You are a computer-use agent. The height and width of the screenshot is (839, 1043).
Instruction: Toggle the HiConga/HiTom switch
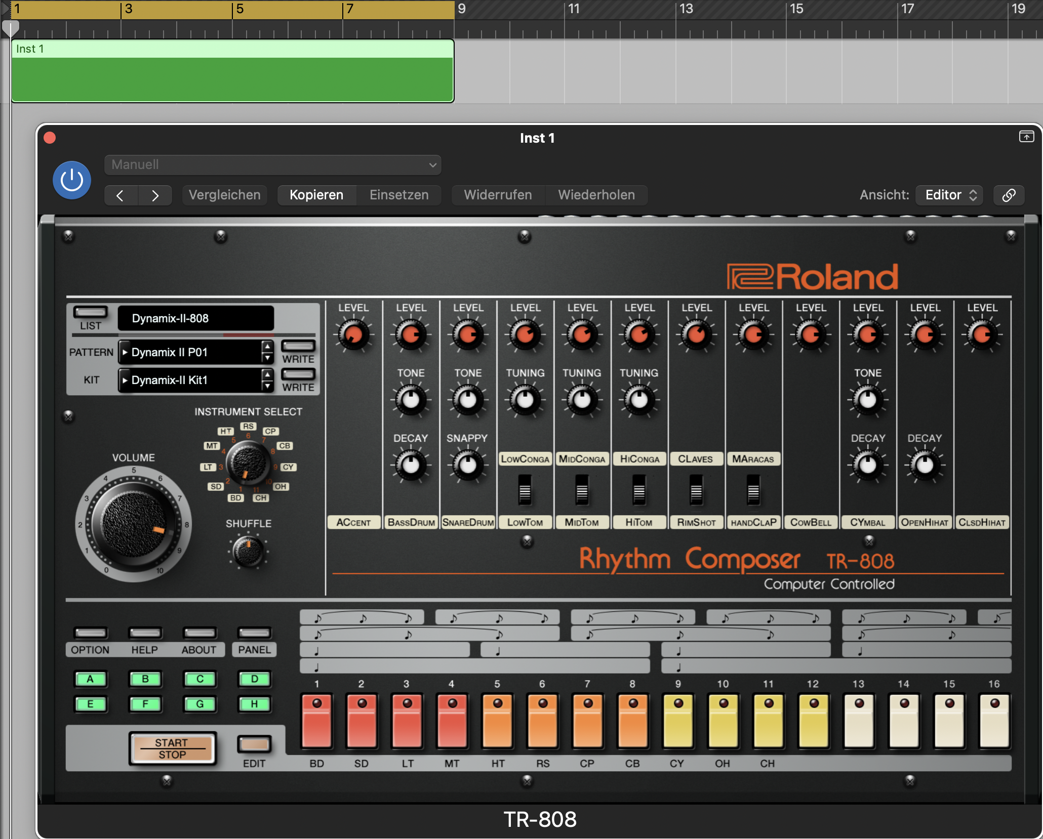[639, 490]
